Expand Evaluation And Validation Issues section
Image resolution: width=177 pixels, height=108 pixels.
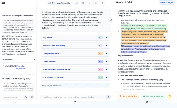pyautogui.click(x=76, y=70)
